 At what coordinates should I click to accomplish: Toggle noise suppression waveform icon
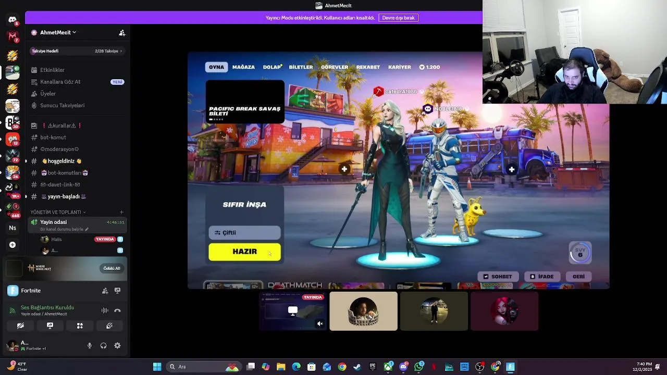tap(105, 310)
